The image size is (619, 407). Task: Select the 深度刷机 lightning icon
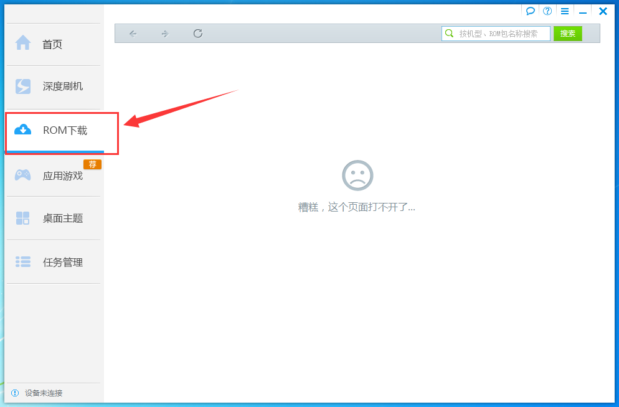[x=22, y=87]
